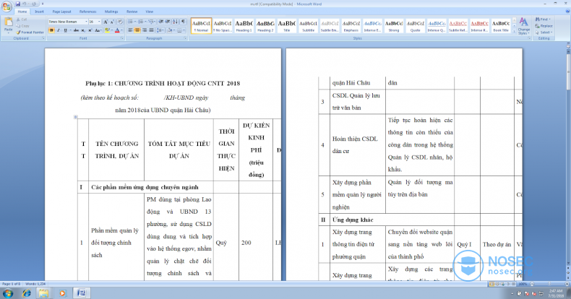571x299 pixels.
Task: Open the Office Button menu
Action: 7,6
